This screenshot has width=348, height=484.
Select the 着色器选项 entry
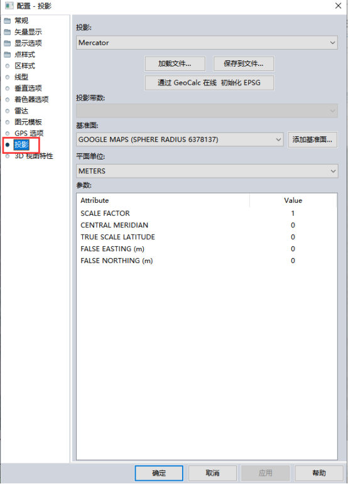[x=31, y=99]
